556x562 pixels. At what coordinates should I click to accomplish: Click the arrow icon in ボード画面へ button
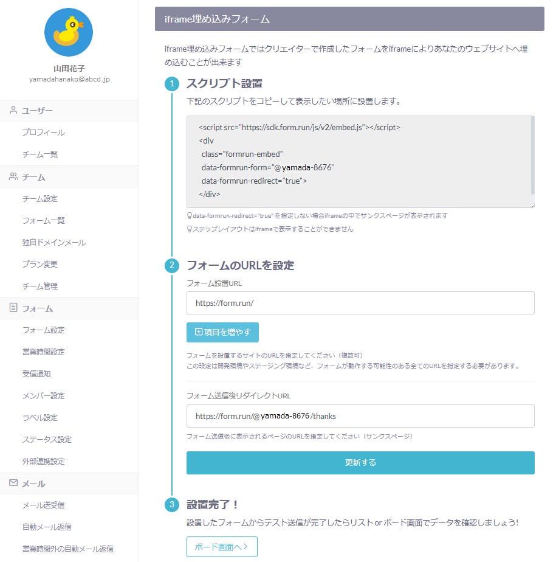click(x=245, y=547)
